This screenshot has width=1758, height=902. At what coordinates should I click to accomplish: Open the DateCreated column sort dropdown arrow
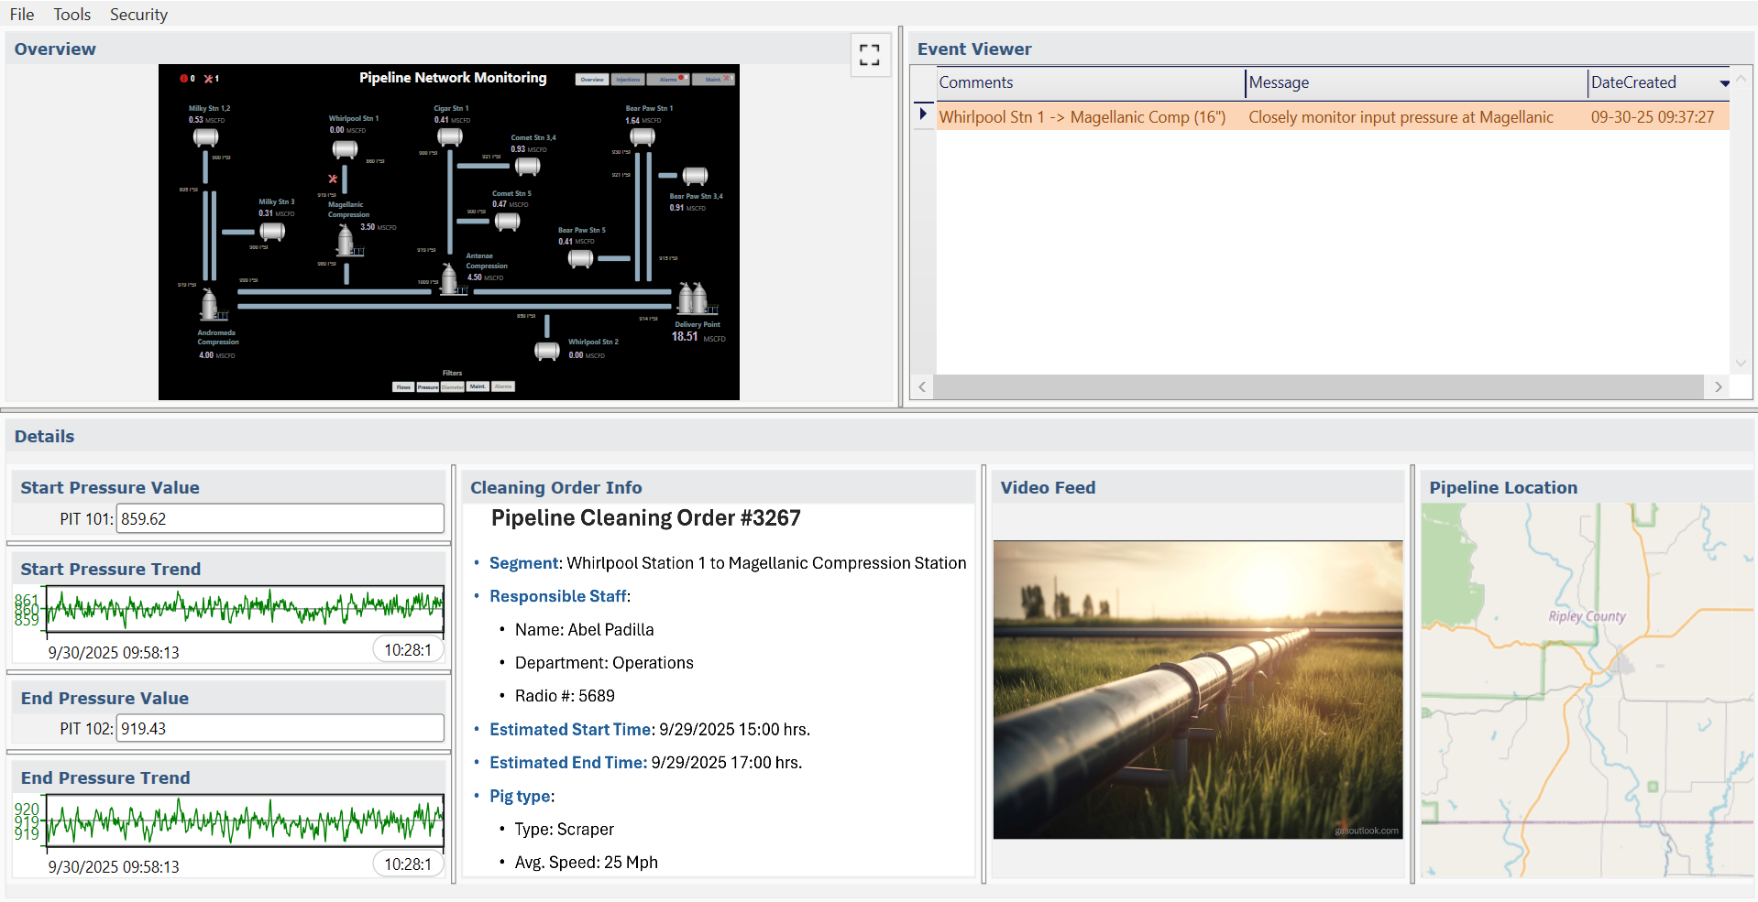pyautogui.click(x=1724, y=83)
